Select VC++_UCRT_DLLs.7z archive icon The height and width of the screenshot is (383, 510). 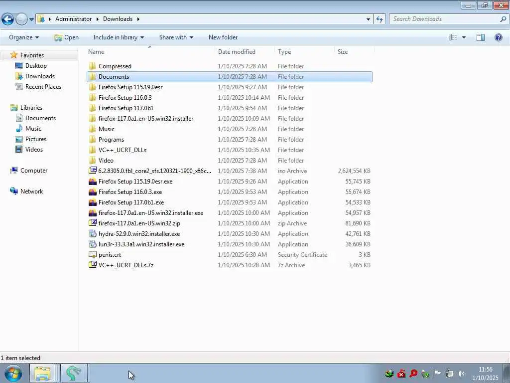(92, 265)
